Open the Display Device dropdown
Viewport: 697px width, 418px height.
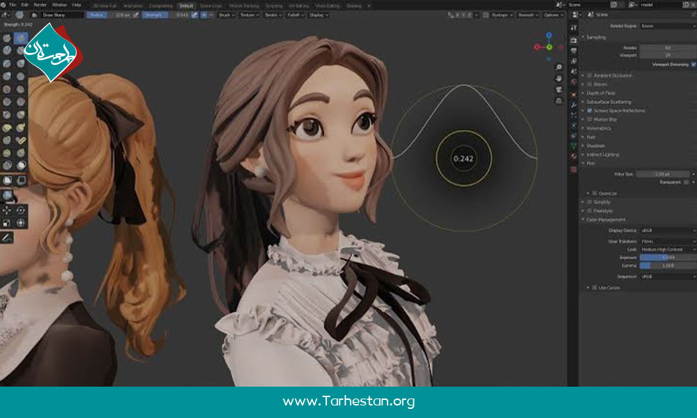tap(668, 231)
